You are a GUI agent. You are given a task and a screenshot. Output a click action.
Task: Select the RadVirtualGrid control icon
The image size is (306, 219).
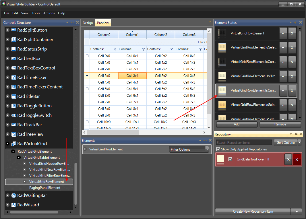(15, 144)
